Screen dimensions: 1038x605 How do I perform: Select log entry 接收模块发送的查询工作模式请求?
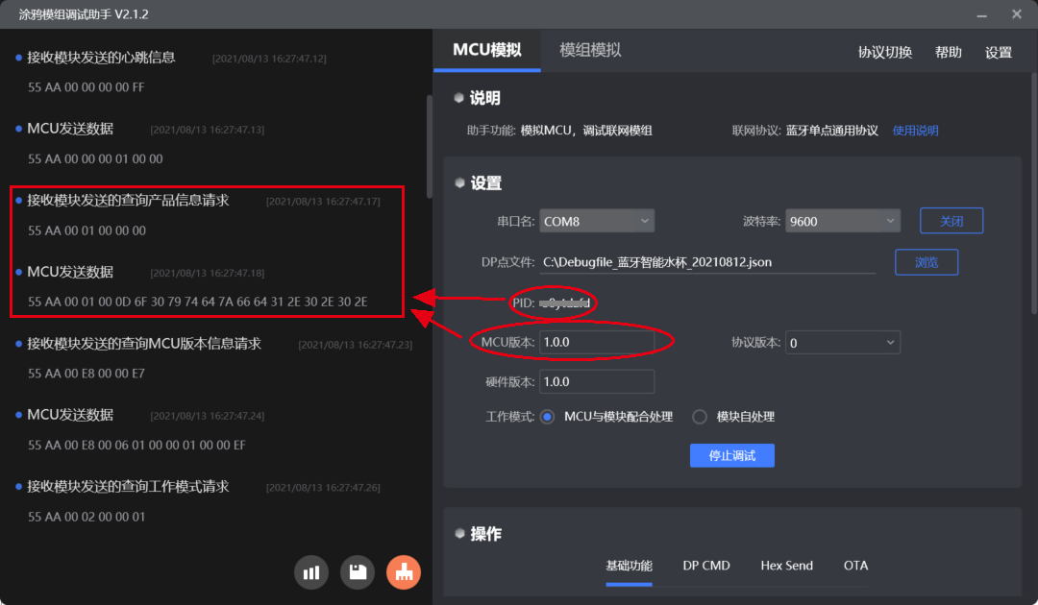coord(128,487)
